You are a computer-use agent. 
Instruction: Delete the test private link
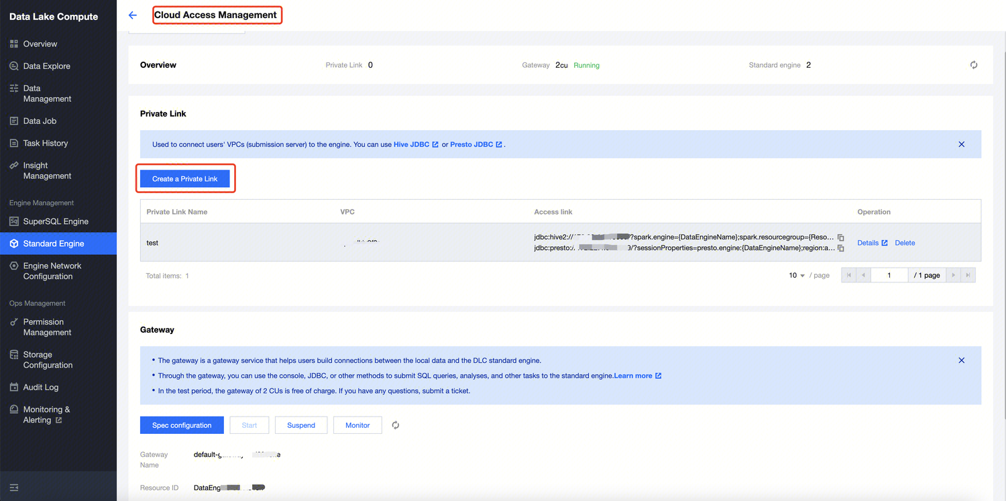point(905,243)
